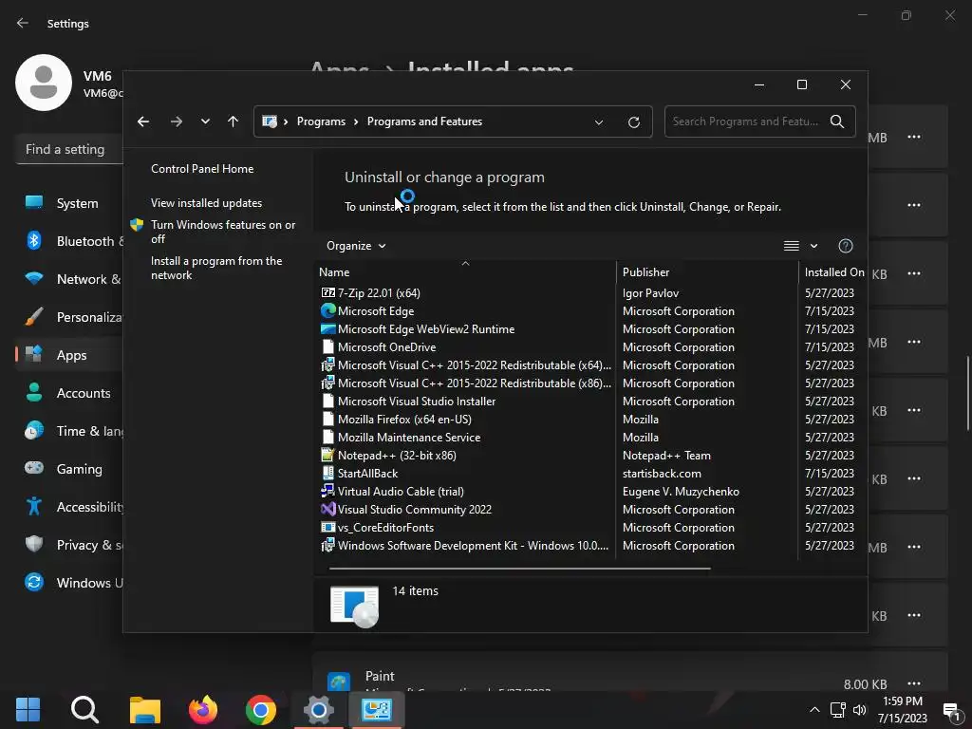
Task: Select Windows Software Development Kit entry
Action: [x=473, y=546]
